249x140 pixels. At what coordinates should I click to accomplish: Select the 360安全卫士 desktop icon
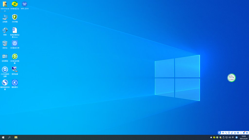coord(15,5)
